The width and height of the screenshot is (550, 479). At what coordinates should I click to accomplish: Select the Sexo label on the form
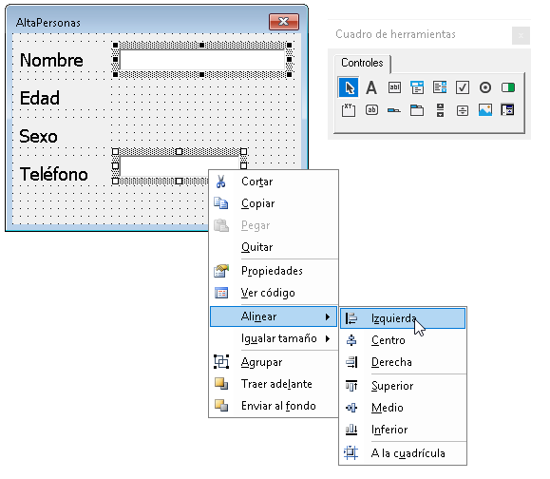[x=38, y=136]
